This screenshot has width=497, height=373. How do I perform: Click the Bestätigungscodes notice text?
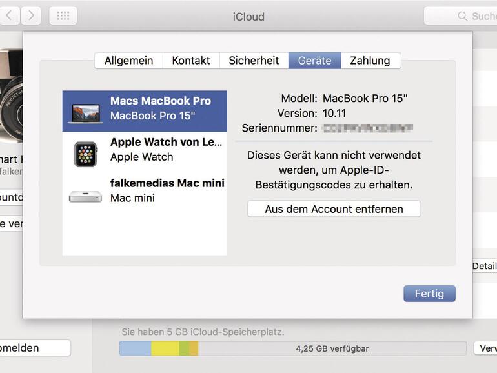334,170
